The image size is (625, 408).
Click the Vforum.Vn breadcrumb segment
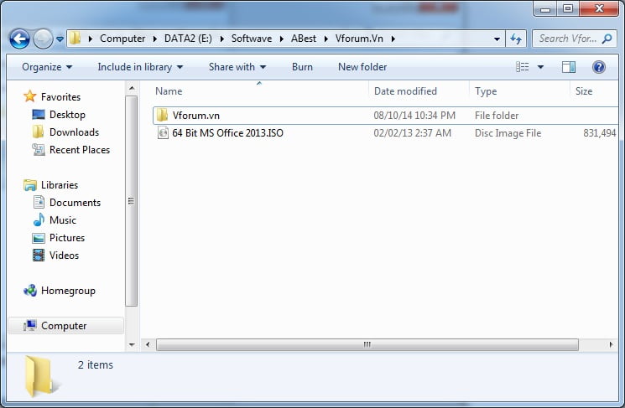359,39
